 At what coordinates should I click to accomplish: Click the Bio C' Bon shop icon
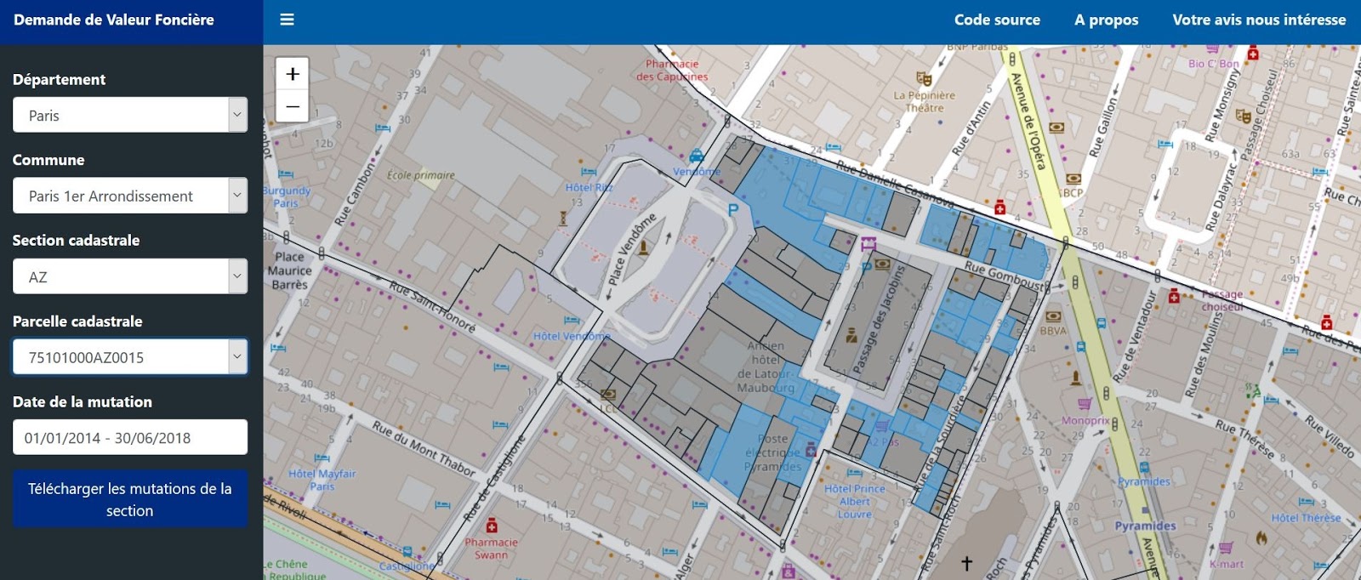pyautogui.click(x=1212, y=48)
